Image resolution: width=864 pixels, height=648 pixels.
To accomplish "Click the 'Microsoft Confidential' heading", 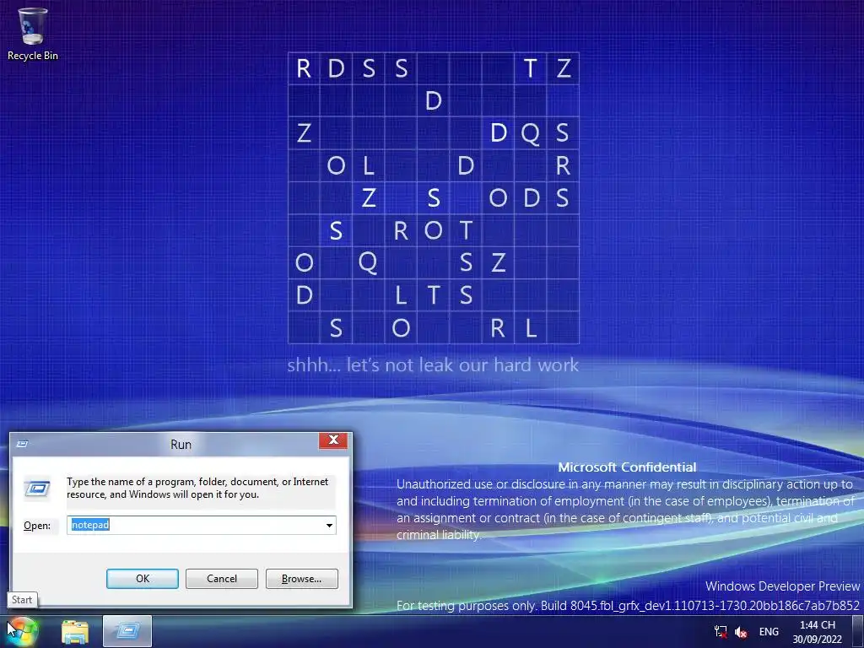I will click(x=627, y=467).
